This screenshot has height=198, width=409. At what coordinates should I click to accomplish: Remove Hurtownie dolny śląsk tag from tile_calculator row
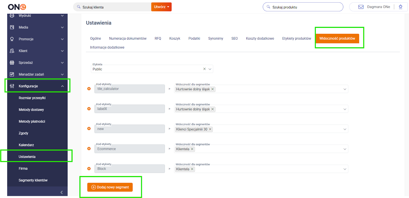point(212,89)
